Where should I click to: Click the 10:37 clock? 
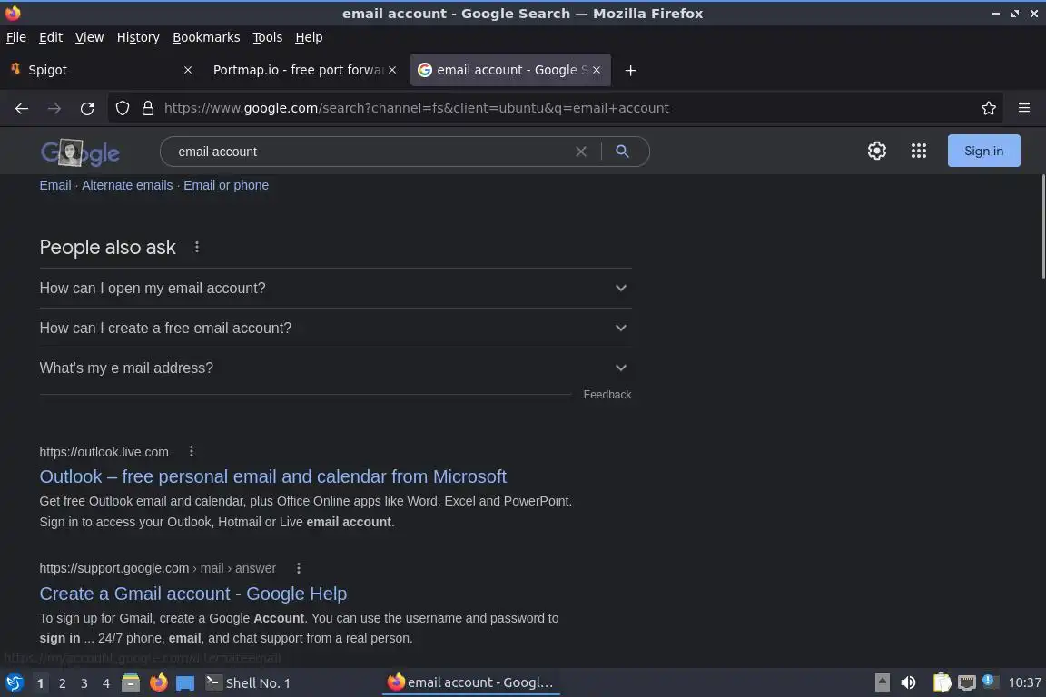[x=1024, y=683]
